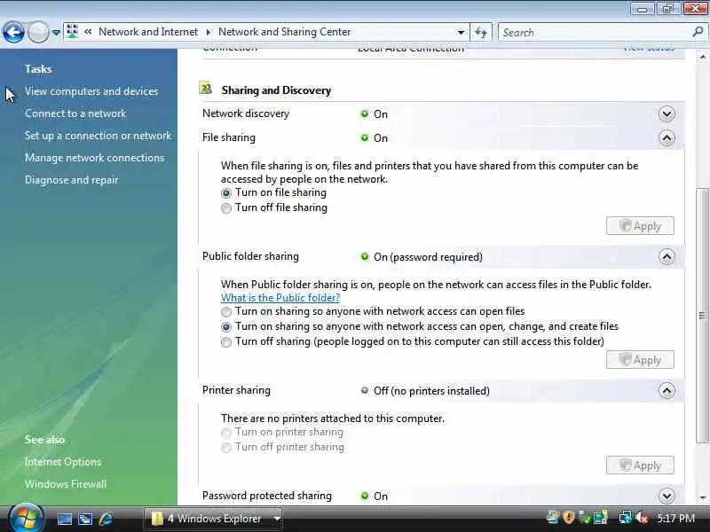Open Connect to a network
This screenshot has width=710, height=532.
click(x=75, y=113)
